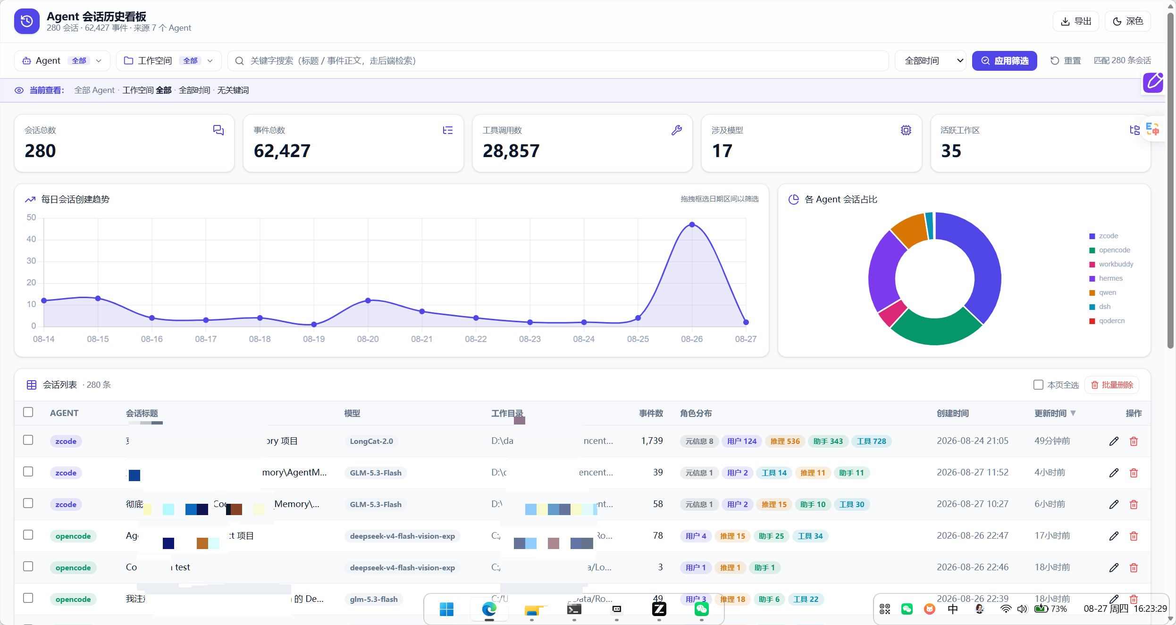This screenshot has height=625, width=1176.
Task: Select checkbox for the 78-event opencode row
Action: click(x=28, y=535)
